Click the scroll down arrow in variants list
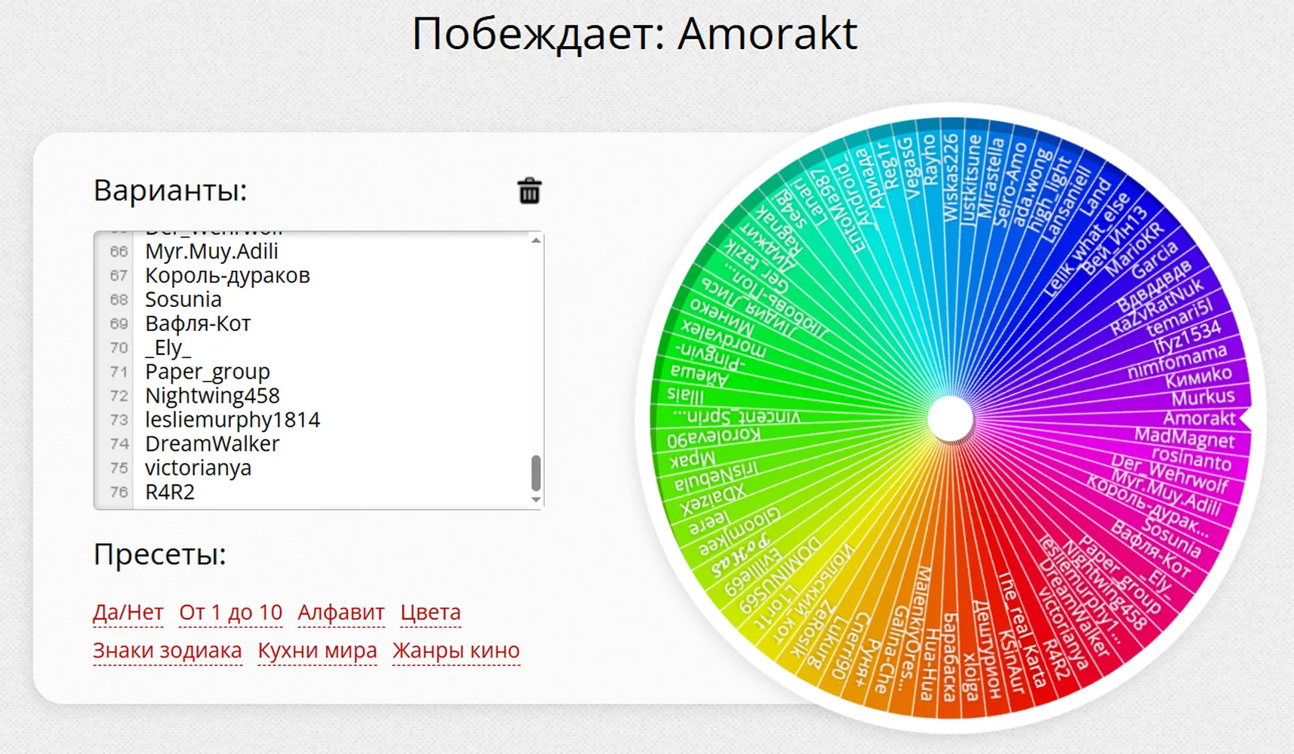 536,499
